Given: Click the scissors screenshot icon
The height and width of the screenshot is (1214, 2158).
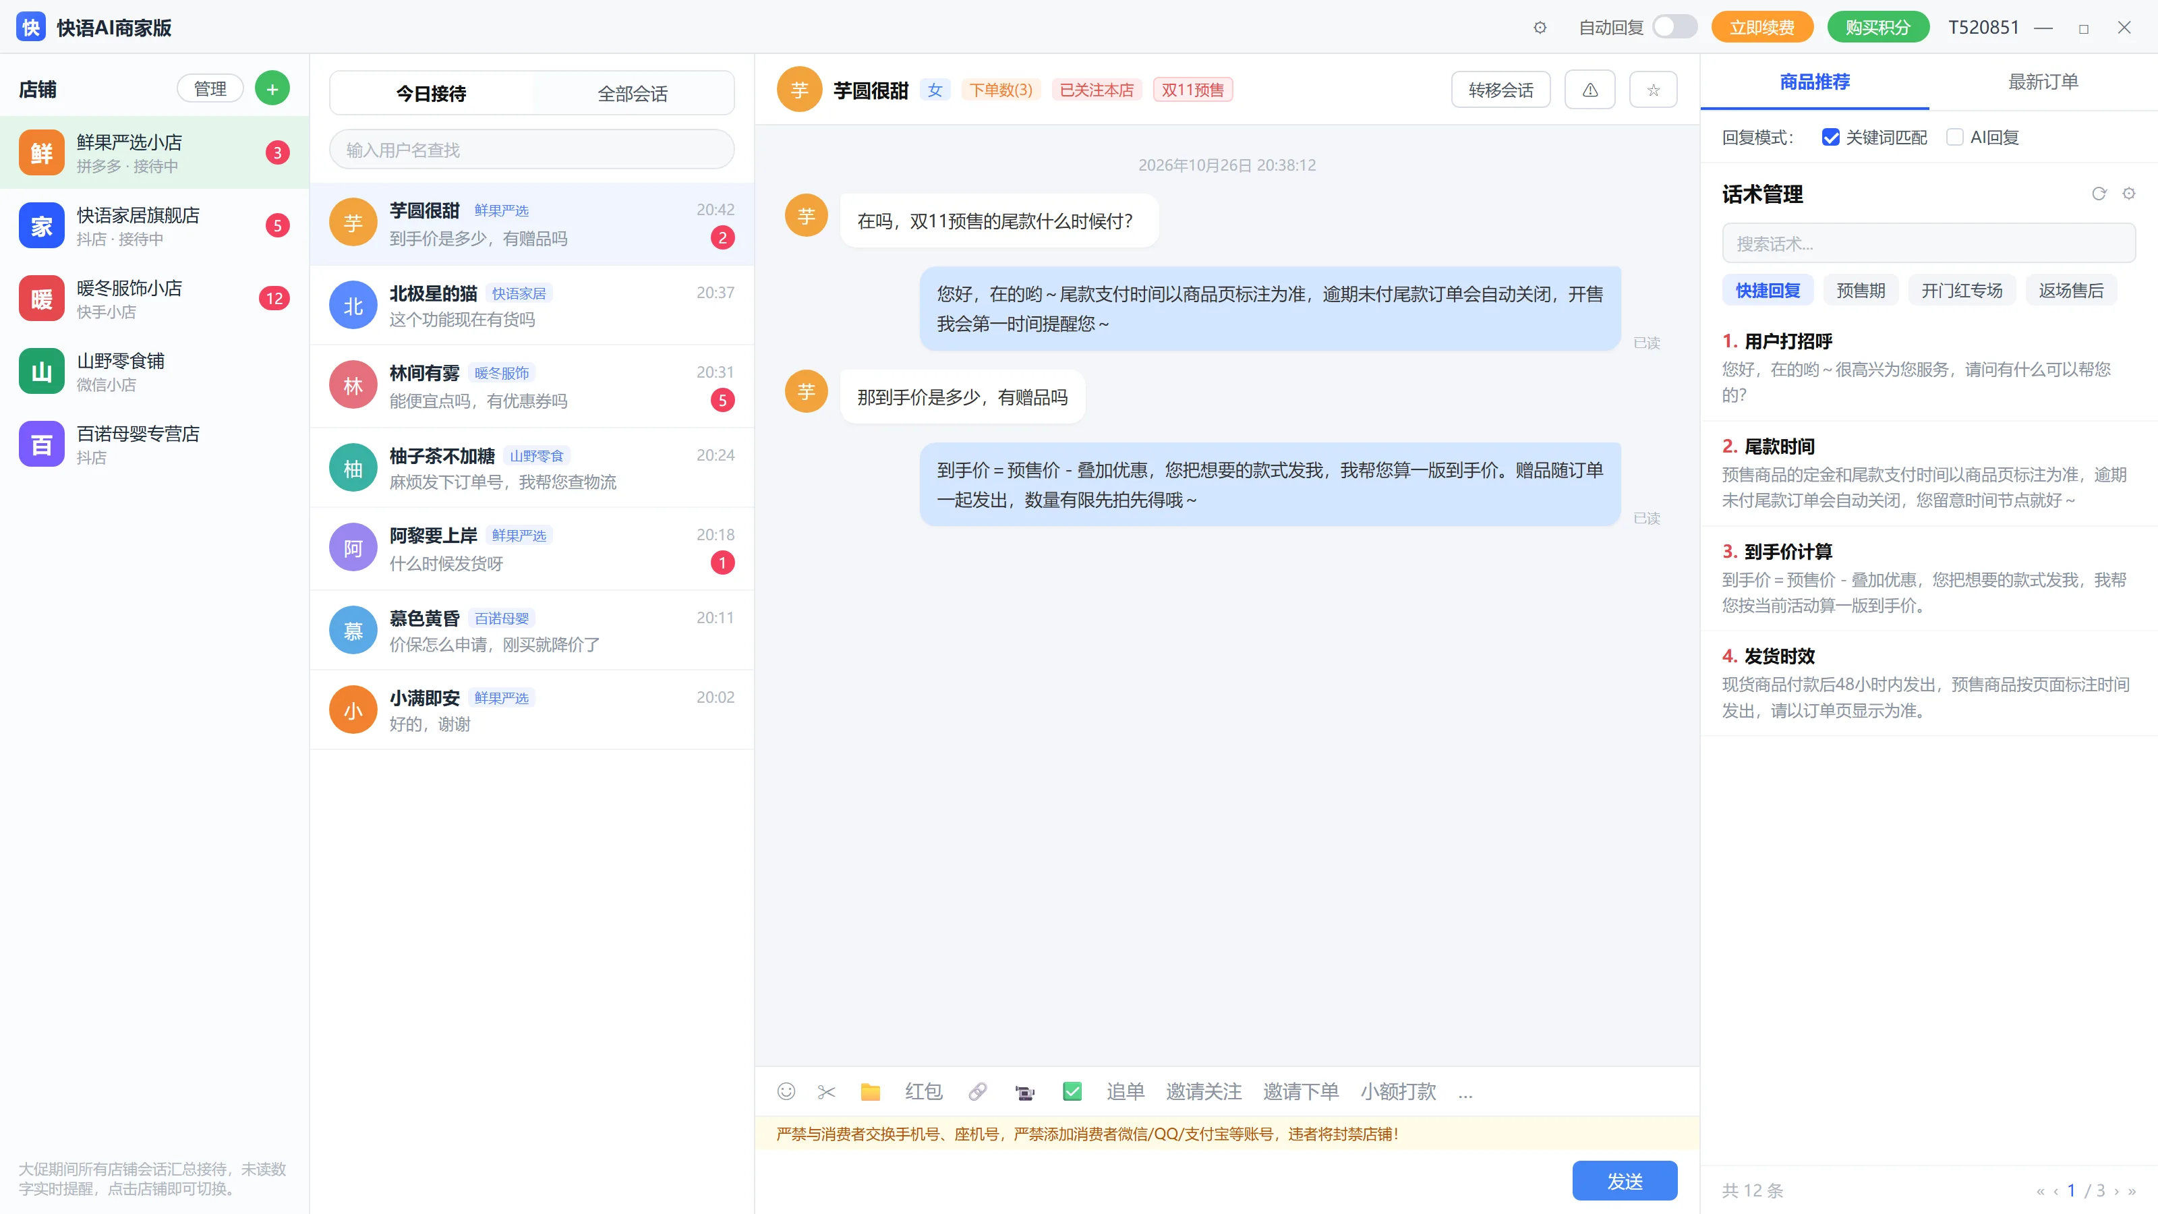Looking at the screenshot, I should coord(827,1092).
